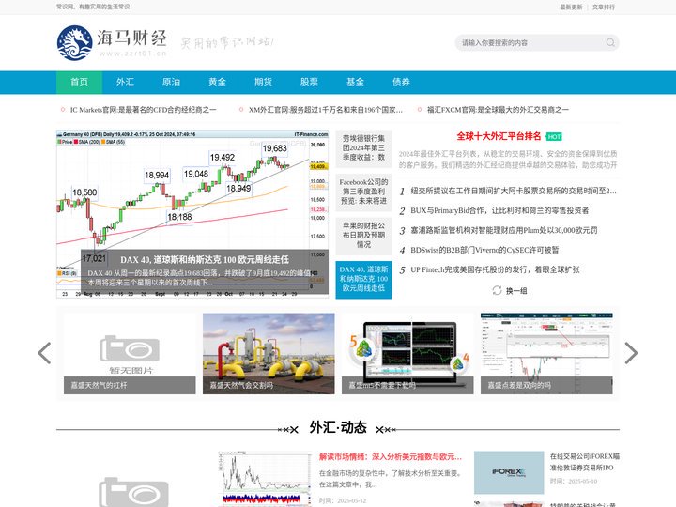676x507 pixels.
Task: Open 嘉盛天然气会交割吗 pipeline image card
Action: 269,354
